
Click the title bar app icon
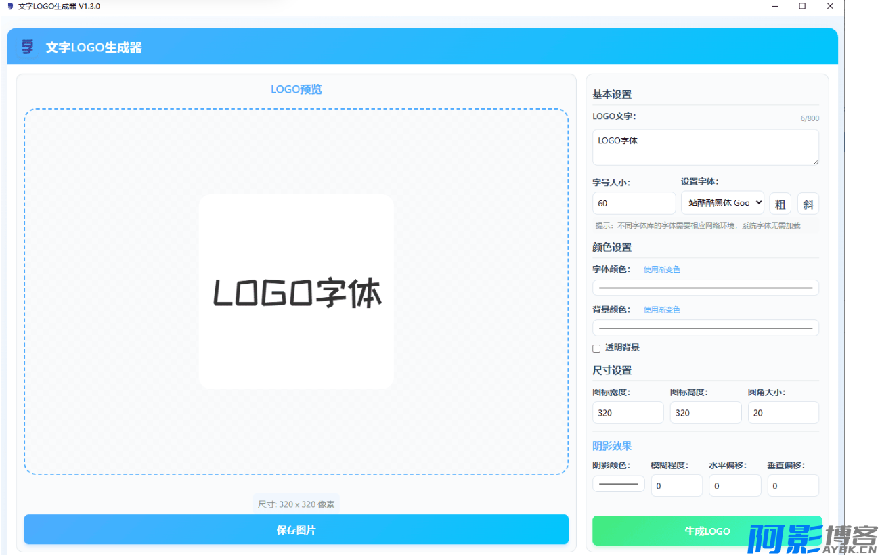[x=10, y=7]
